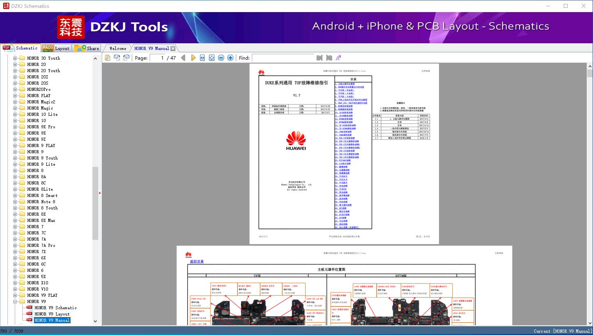
Task: Click the tree panel scroll-down arrow
Action: 95,321
